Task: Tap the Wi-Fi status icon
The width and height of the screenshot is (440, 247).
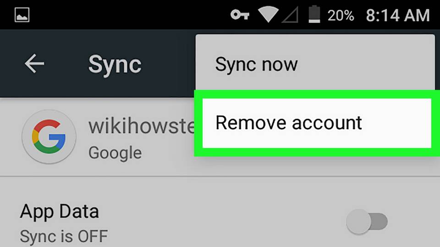Action: [x=268, y=14]
